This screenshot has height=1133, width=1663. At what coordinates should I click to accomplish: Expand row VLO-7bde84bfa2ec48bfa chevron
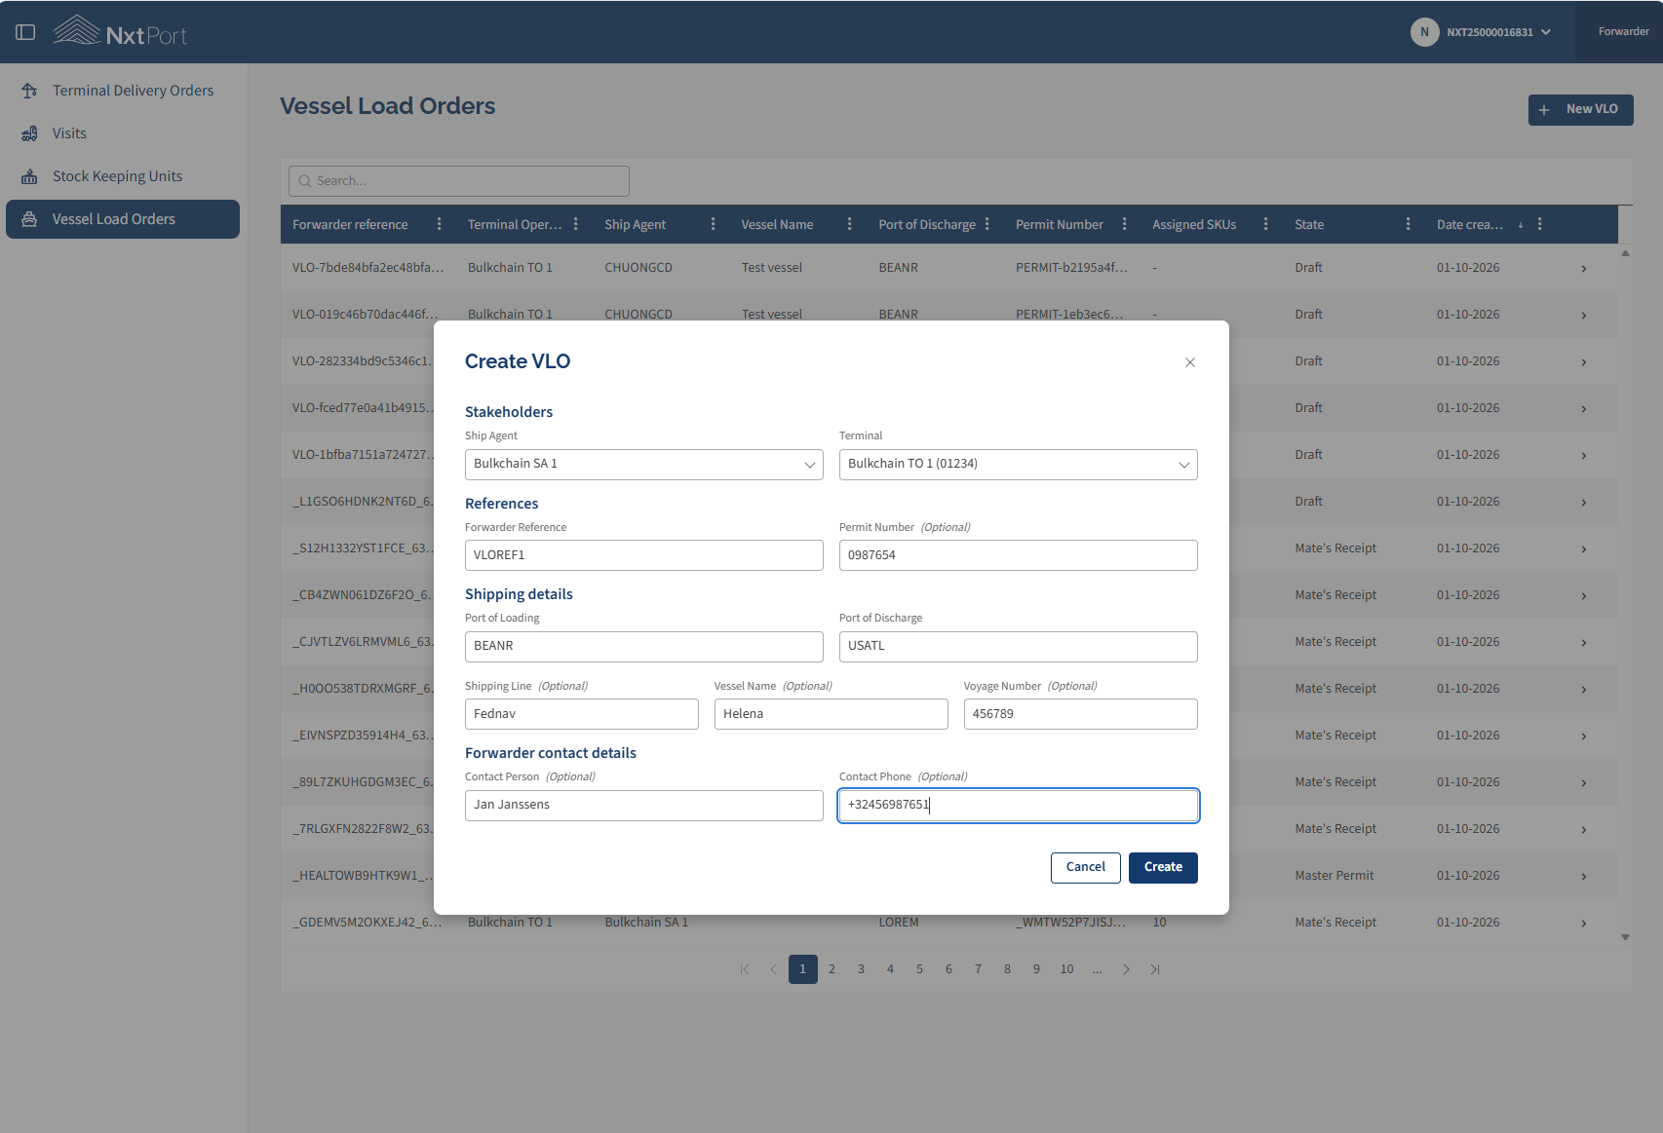tap(1584, 269)
